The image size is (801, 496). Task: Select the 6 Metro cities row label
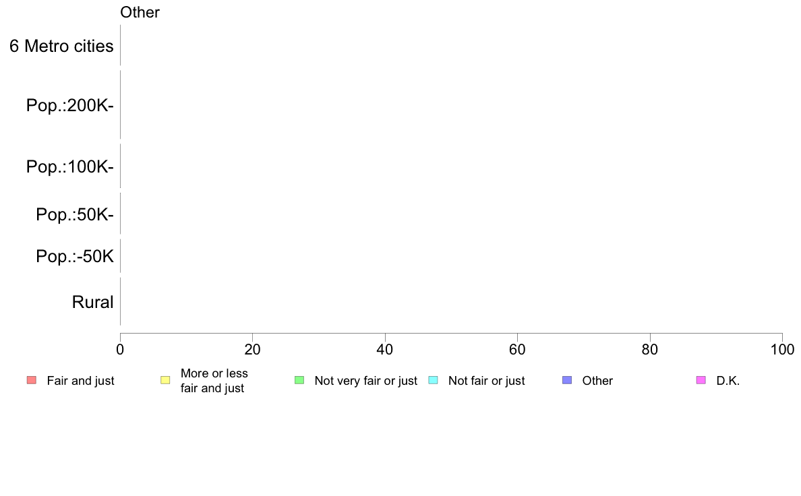pos(61,46)
